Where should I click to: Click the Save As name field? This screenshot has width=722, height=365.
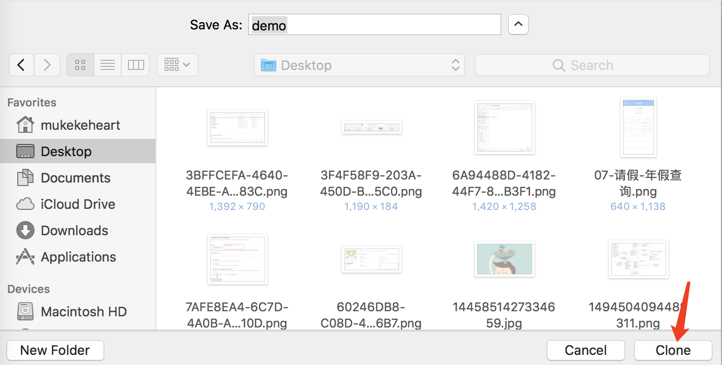374,24
